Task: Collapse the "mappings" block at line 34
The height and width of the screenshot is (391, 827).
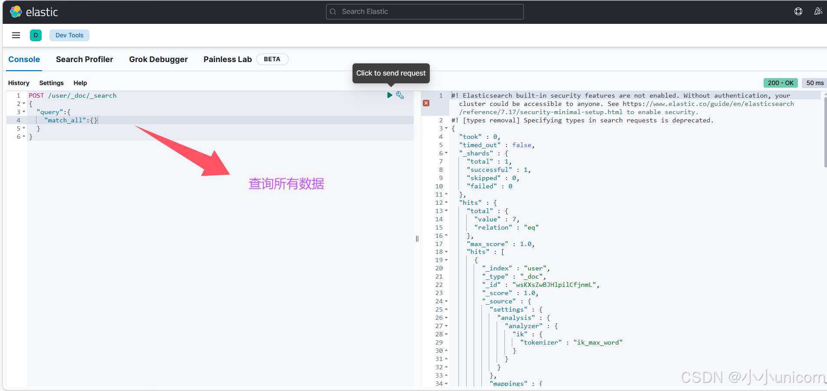Action: [446, 384]
